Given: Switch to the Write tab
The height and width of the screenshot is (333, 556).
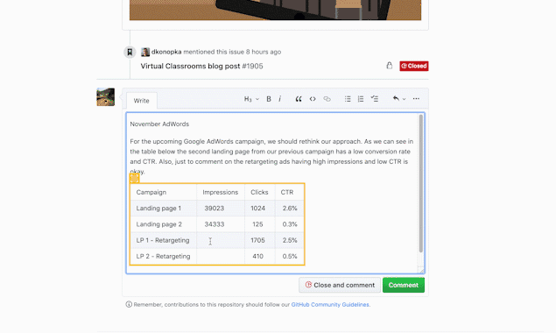Looking at the screenshot, I should coord(142,101).
